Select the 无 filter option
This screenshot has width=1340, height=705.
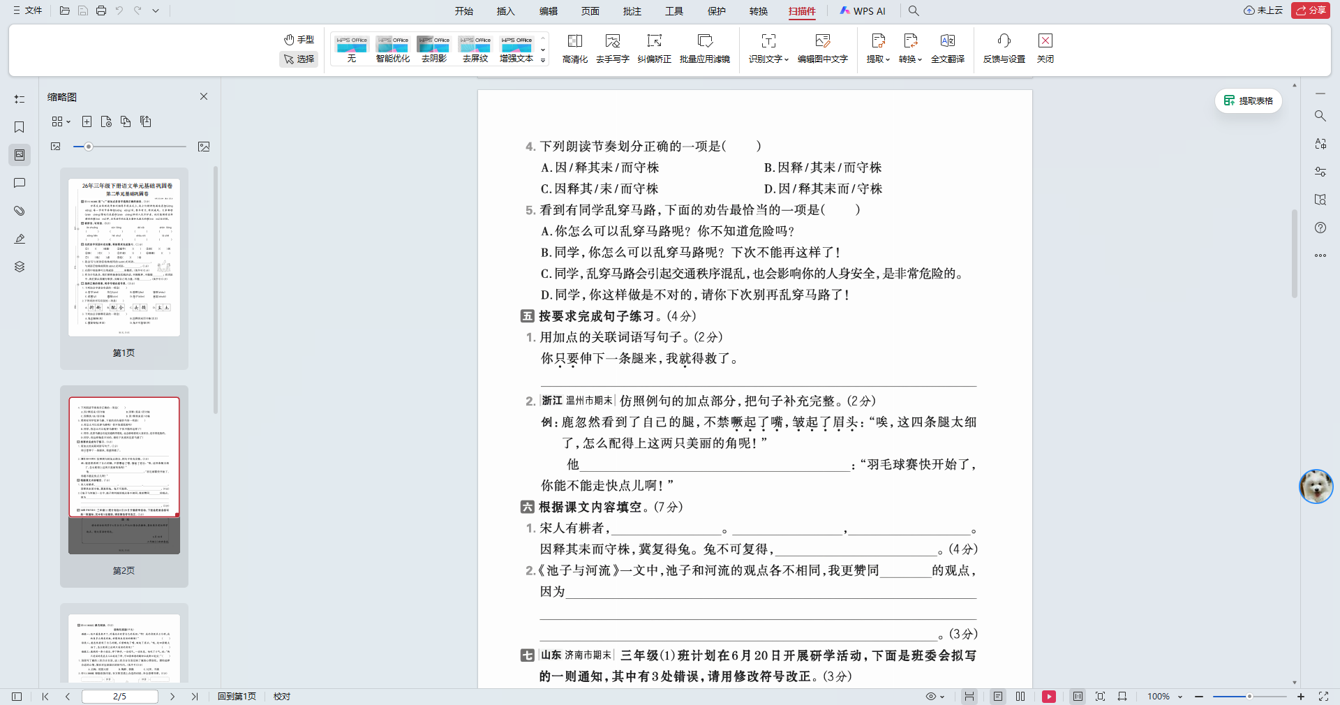(x=351, y=49)
